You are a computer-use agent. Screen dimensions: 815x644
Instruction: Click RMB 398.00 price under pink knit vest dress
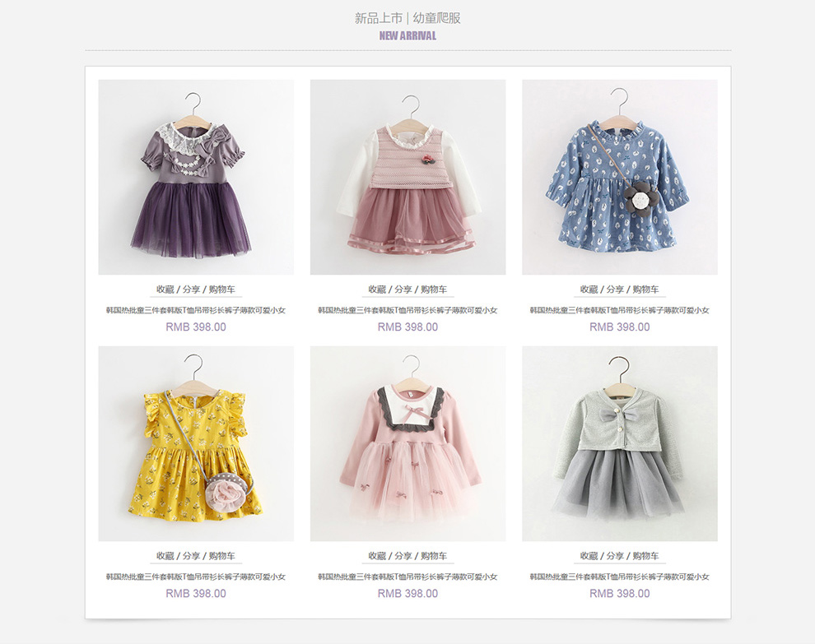pyautogui.click(x=408, y=327)
